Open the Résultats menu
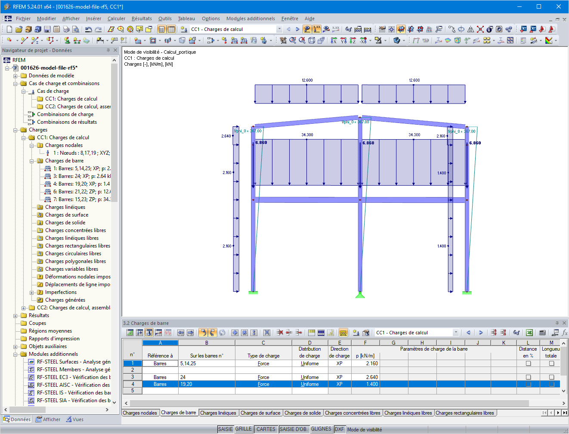The height and width of the screenshot is (434, 569). (x=142, y=18)
